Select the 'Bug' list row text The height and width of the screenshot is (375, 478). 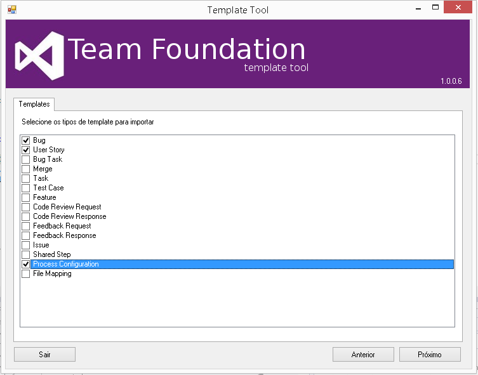[39, 140]
